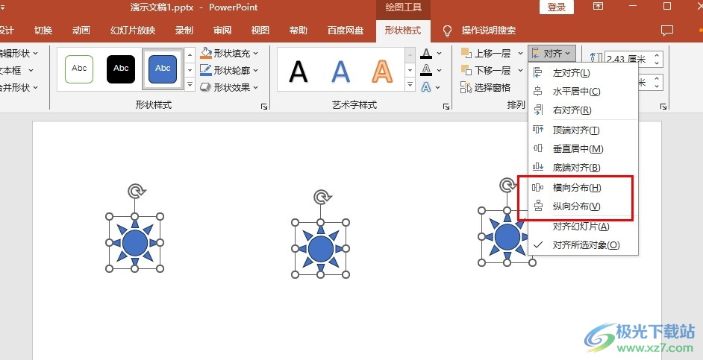Click the 底端对齐 align bottom icon

[537, 168]
